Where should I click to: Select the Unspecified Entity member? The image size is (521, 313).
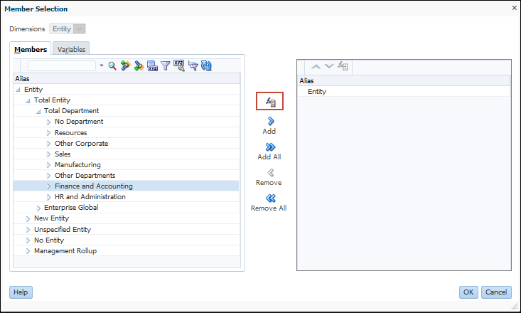coord(63,230)
